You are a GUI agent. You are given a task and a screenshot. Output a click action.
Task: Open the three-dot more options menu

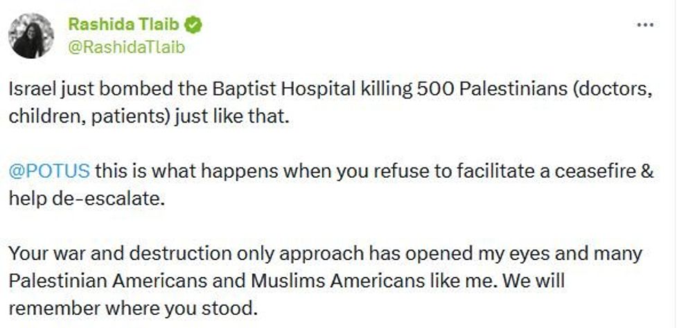[x=645, y=25]
